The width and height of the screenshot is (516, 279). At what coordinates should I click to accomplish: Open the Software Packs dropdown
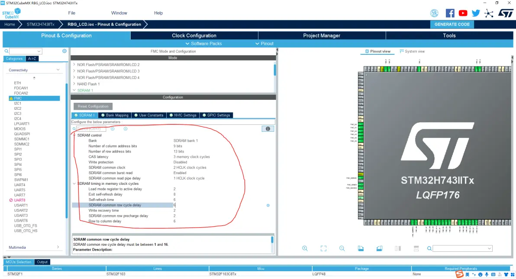click(x=204, y=43)
